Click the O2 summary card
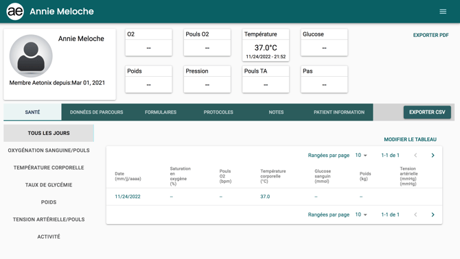460x259 pixels. click(x=149, y=42)
